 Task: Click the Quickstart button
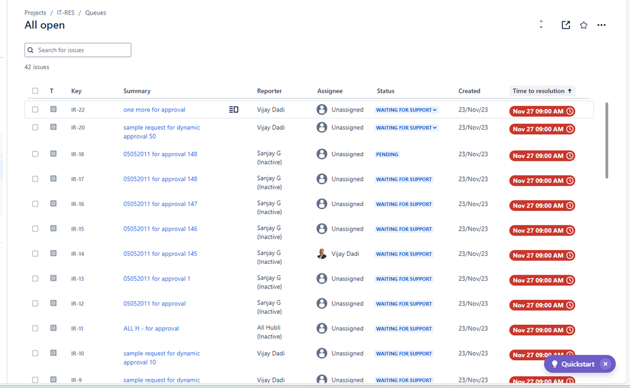580,364
